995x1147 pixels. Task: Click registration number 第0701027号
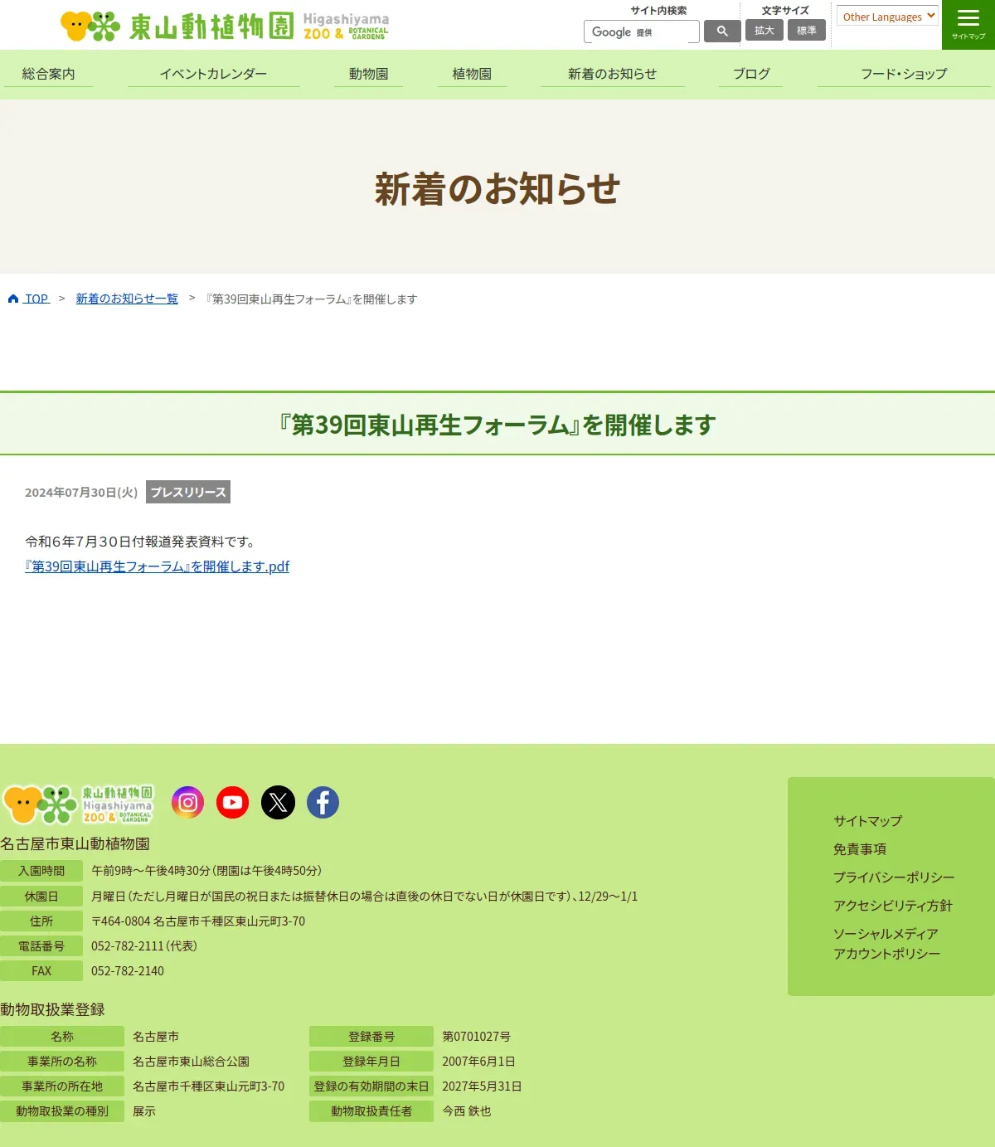(x=476, y=1037)
